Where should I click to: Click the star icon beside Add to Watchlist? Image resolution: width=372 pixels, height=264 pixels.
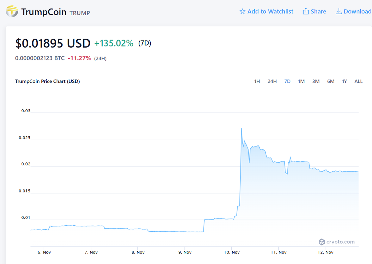click(242, 11)
